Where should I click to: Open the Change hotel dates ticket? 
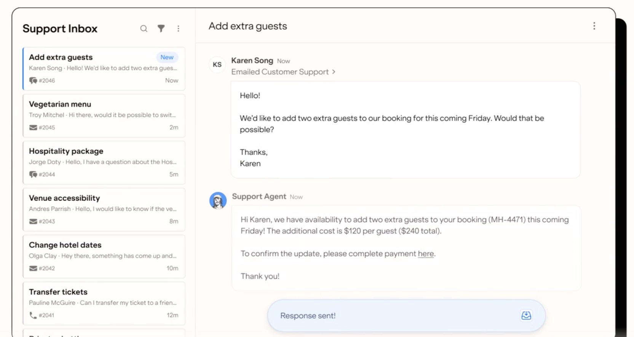pyautogui.click(x=104, y=256)
